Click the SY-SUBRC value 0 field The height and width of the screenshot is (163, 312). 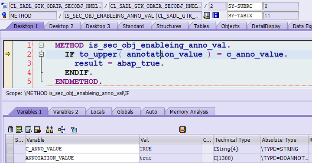click(x=281, y=6)
